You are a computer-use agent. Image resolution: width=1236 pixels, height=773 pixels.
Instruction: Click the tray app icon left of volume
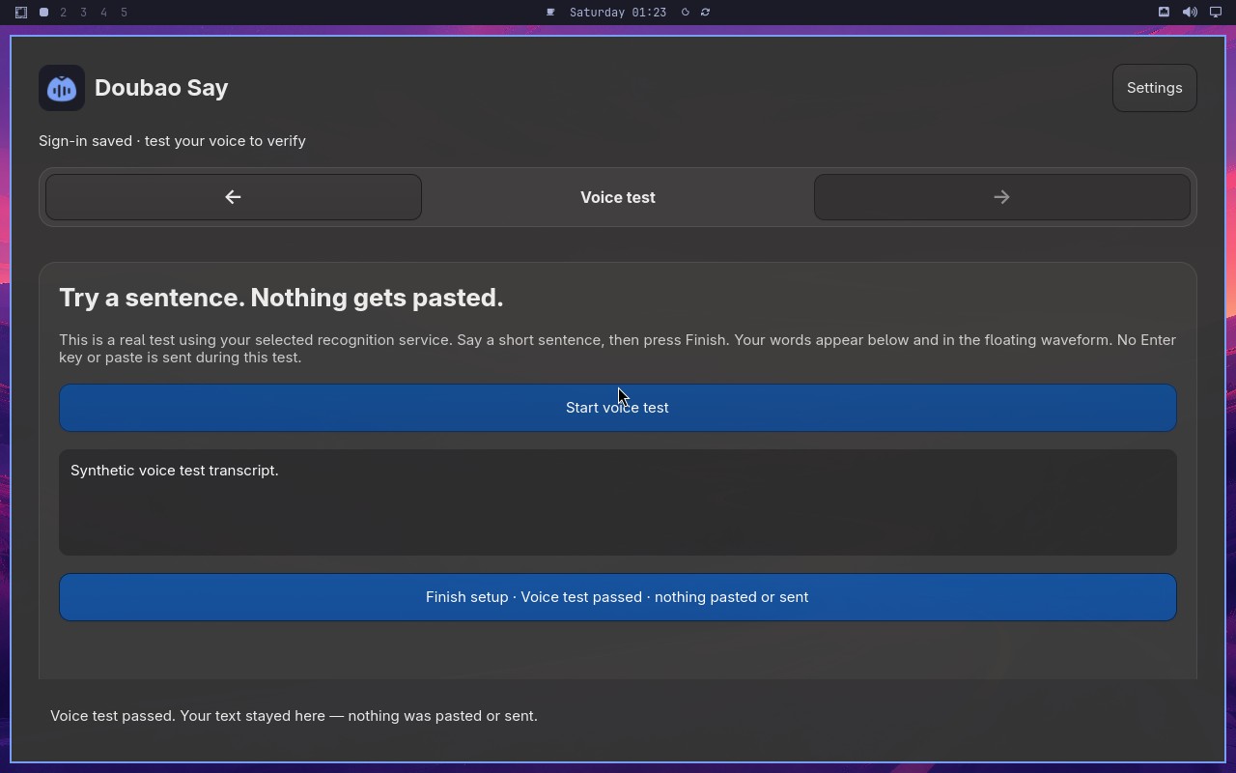[x=1164, y=13]
